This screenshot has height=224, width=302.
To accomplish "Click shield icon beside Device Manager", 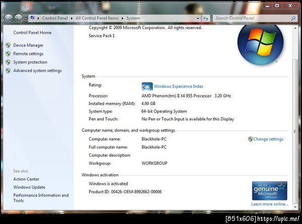I will click(8, 45).
